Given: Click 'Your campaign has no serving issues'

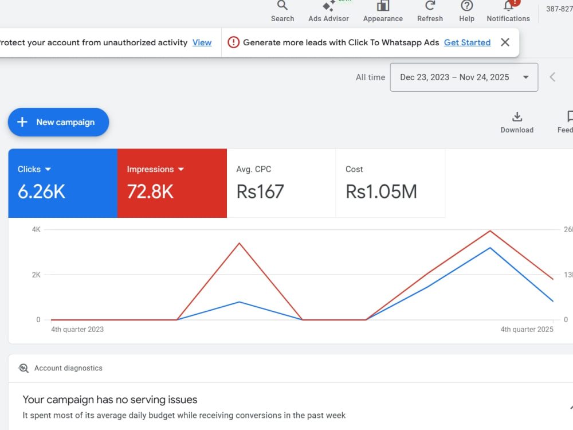Looking at the screenshot, I should (x=109, y=399).
